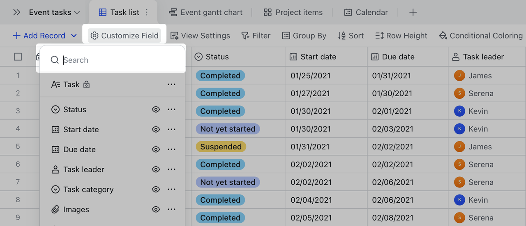Screen dimensions: 526x226
Task: Open more options for Start date field
Action: tap(171, 129)
